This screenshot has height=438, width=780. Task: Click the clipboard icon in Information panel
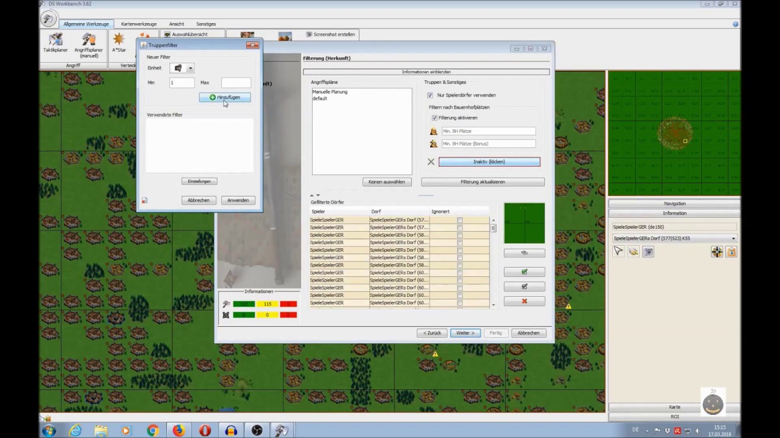[x=731, y=252]
